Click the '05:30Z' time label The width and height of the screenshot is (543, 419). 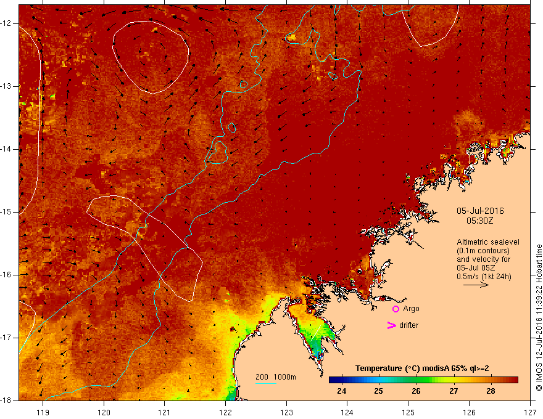pos(479,221)
